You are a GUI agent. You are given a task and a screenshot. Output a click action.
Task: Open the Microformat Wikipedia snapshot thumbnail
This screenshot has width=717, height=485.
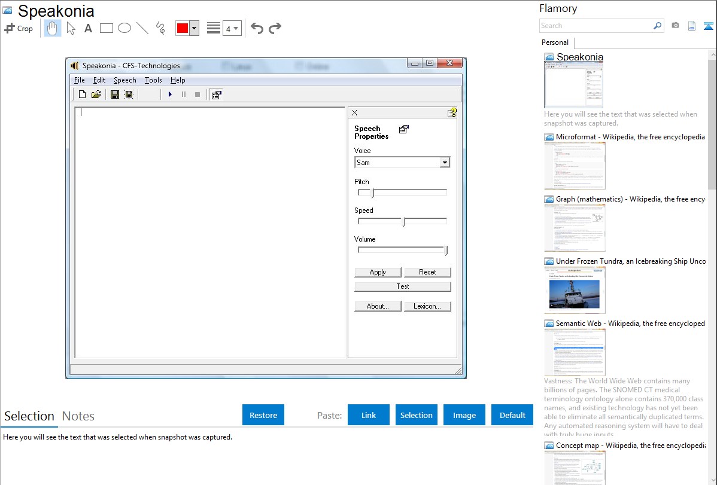(575, 166)
